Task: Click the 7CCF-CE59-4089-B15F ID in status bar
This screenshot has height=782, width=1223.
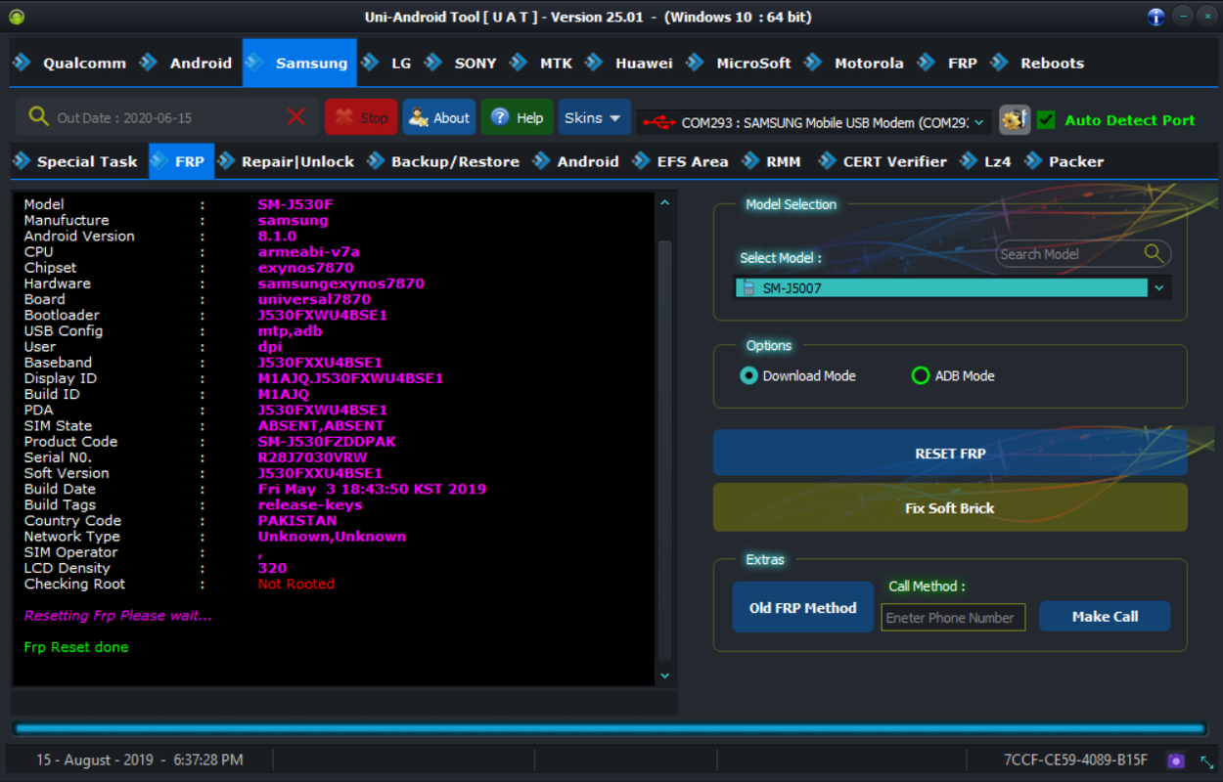Action: (x=1075, y=760)
